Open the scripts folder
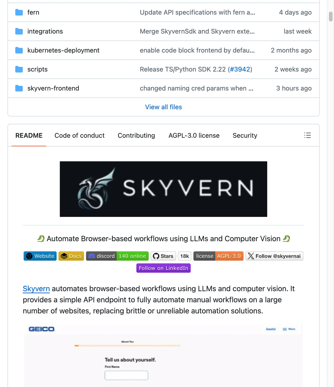 (37, 69)
